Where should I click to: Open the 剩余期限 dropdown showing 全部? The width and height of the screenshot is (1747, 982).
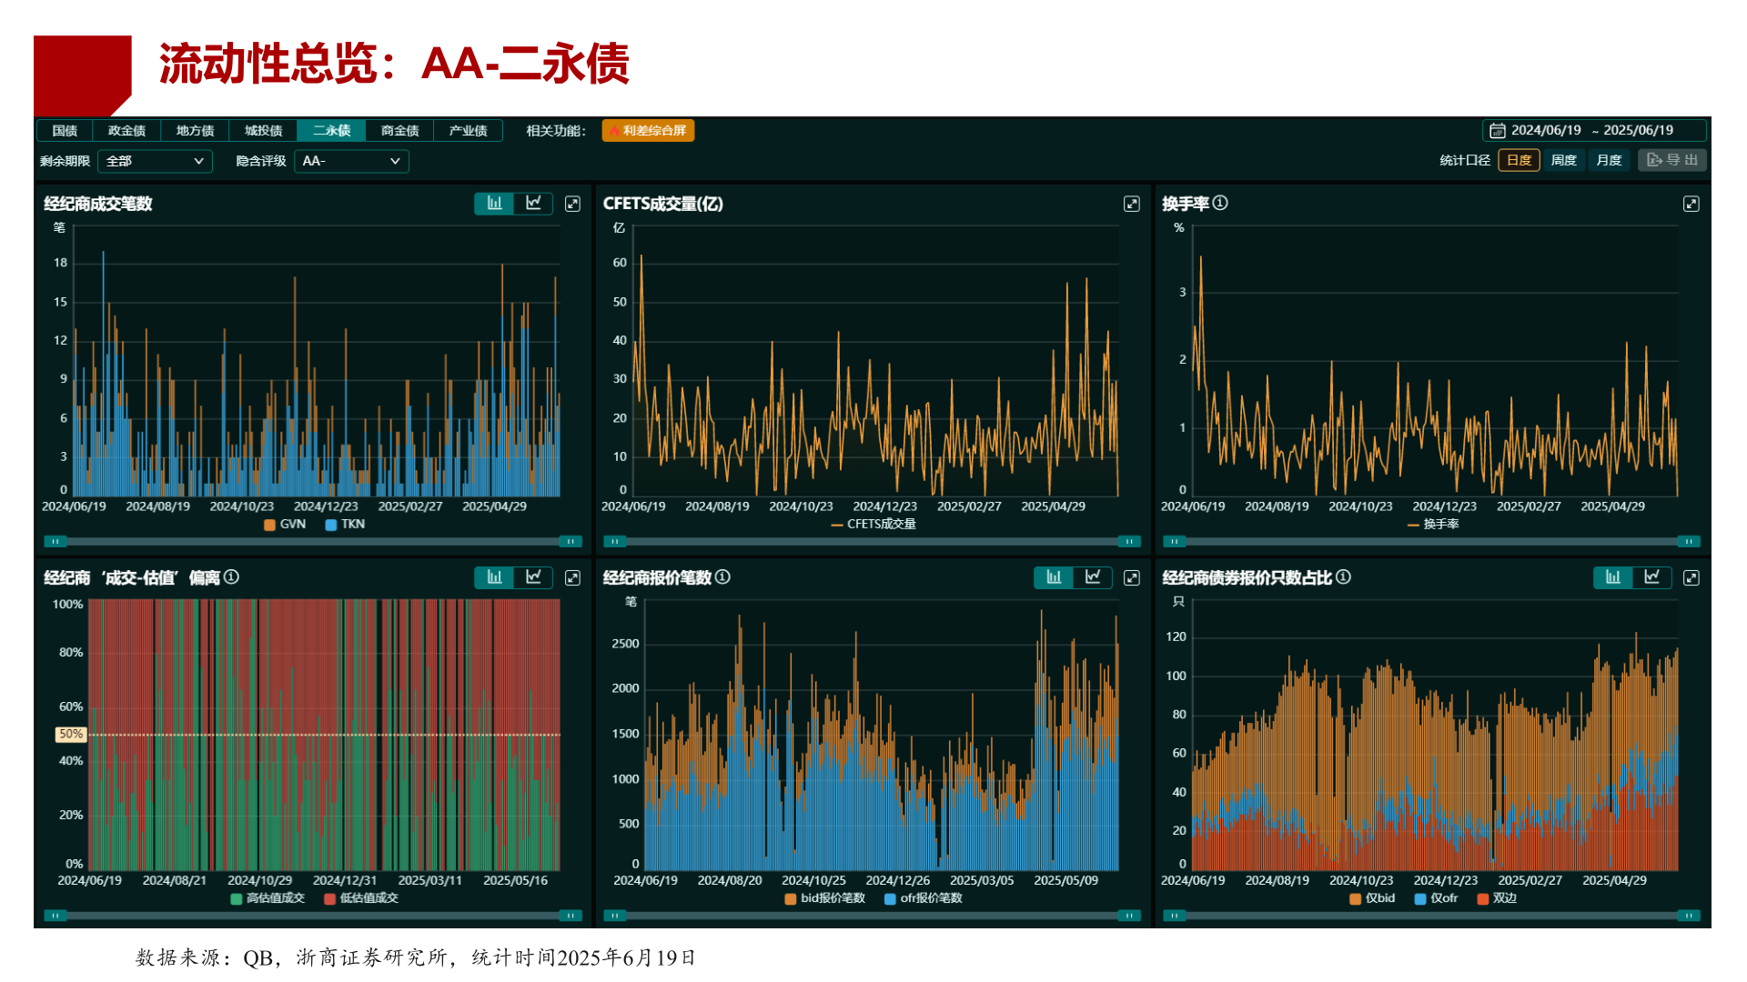155,161
